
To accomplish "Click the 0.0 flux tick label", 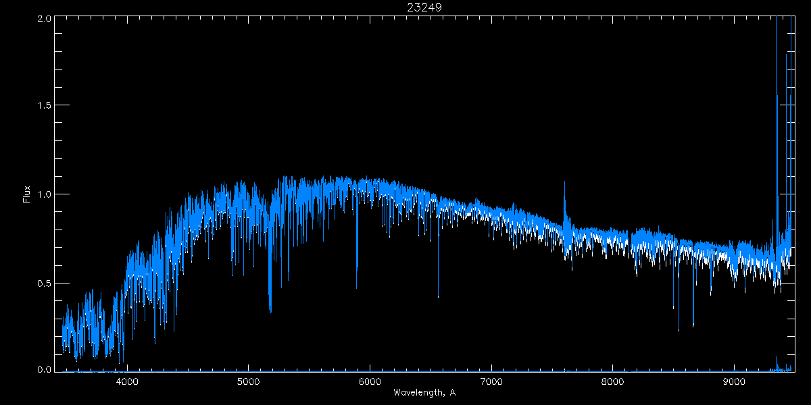I will pyautogui.click(x=44, y=369).
